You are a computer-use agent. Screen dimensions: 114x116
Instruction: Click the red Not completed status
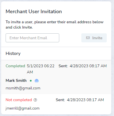[x=19, y=100]
